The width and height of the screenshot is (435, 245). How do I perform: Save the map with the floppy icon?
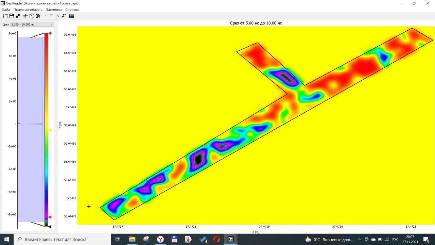tap(12, 16)
